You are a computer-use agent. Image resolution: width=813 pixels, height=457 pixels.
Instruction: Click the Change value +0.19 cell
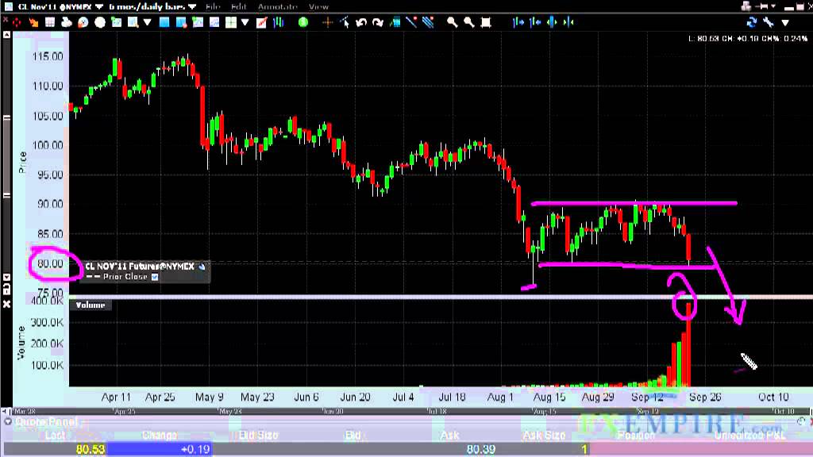159,449
